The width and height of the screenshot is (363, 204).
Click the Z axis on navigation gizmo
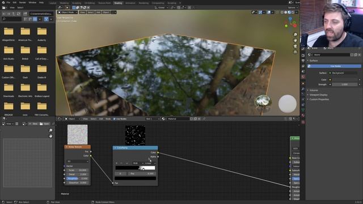[x=290, y=19]
